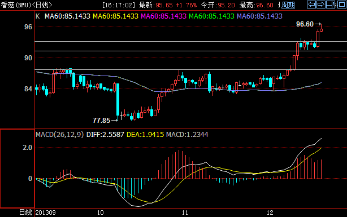Select the white MA60:85.1433 label

click(67, 16)
